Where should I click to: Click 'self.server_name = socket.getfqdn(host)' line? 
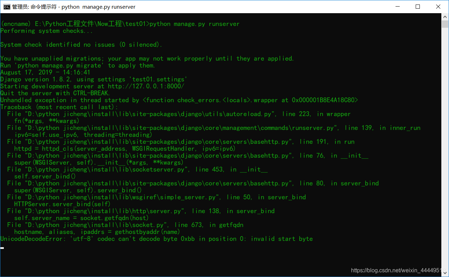[x=82, y=218]
